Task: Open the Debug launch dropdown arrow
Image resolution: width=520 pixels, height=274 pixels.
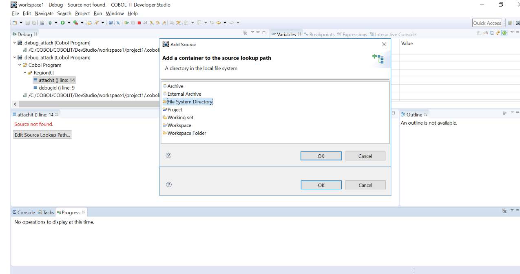Action: [x=56, y=22]
